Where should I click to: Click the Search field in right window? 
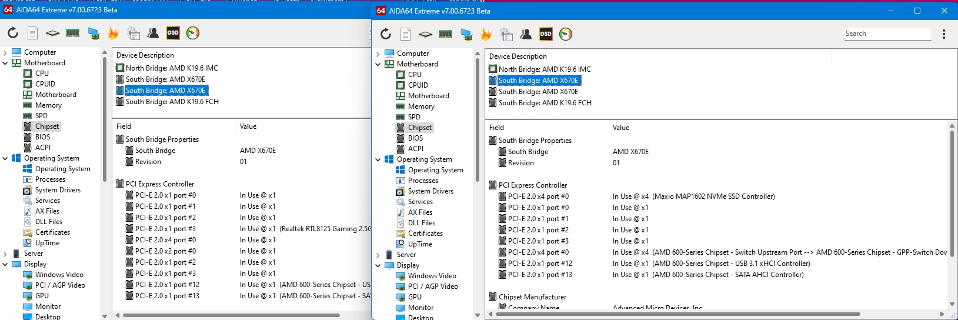tap(887, 34)
